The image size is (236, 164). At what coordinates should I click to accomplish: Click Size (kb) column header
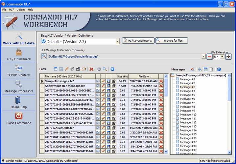[122, 76]
